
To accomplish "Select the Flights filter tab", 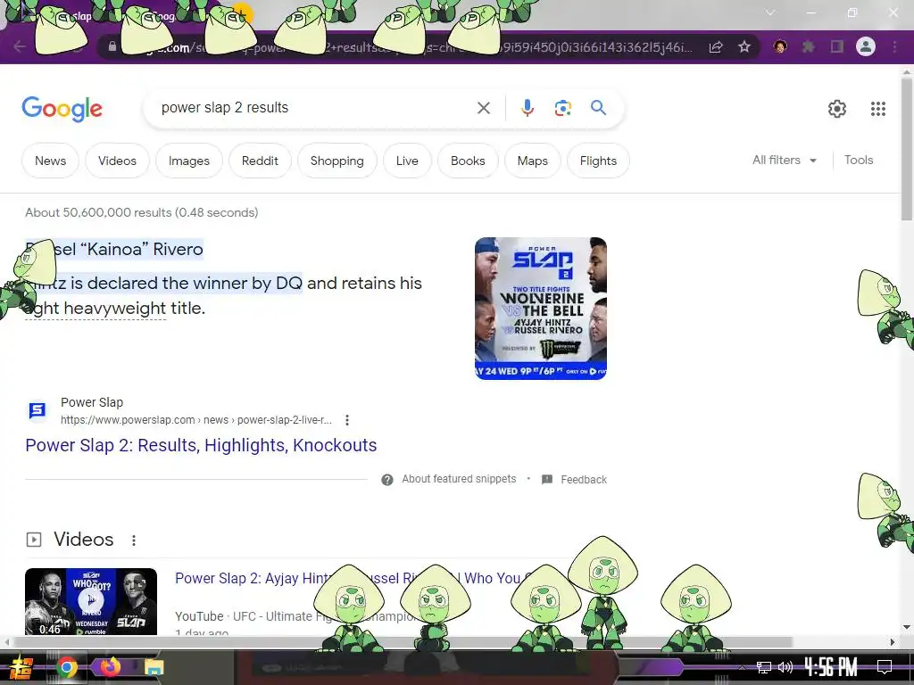I will tap(598, 161).
